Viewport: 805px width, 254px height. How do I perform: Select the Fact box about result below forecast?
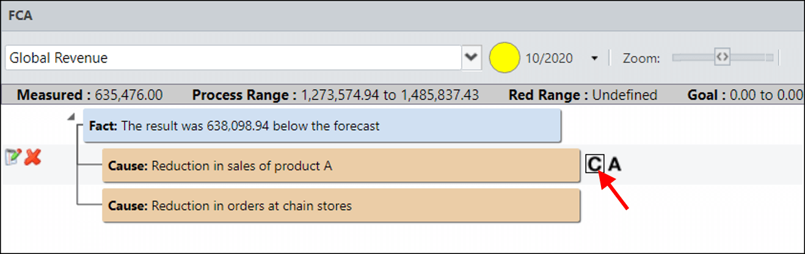coord(322,126)
